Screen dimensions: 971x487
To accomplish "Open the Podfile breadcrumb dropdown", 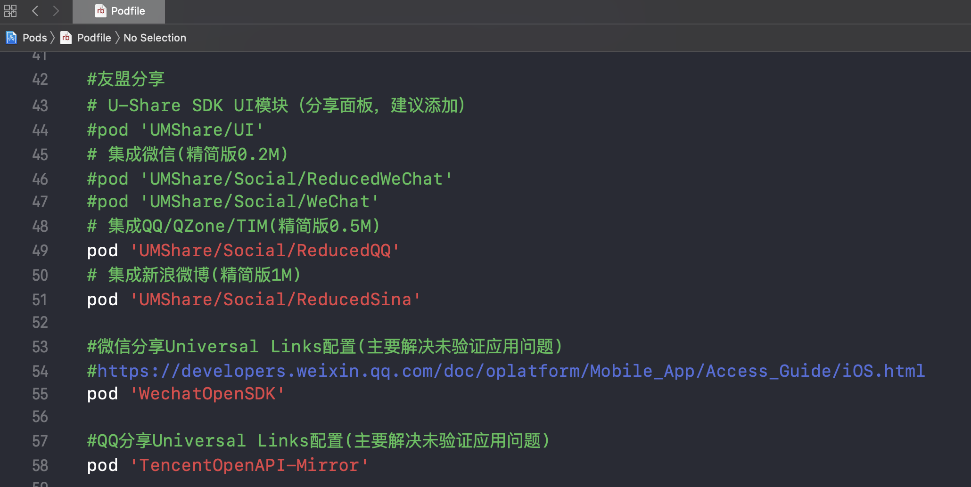I will coord(94,38).
